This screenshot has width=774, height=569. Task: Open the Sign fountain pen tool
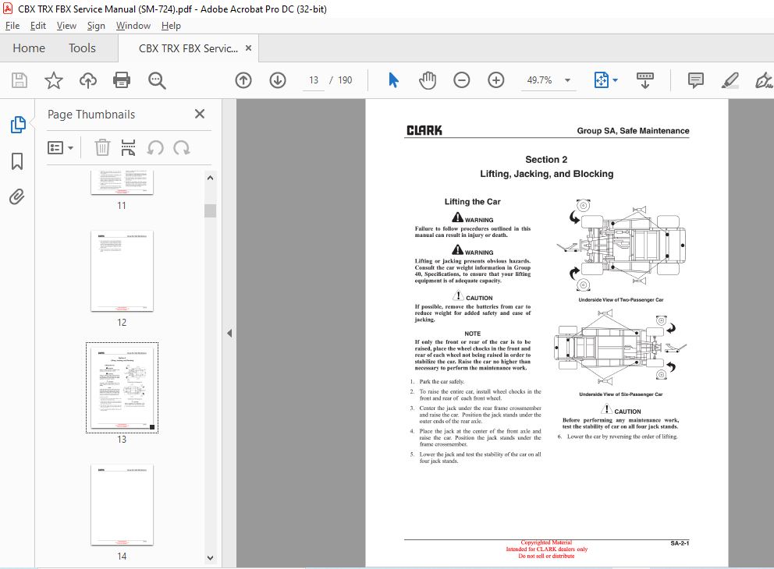[x=764, y=80]
